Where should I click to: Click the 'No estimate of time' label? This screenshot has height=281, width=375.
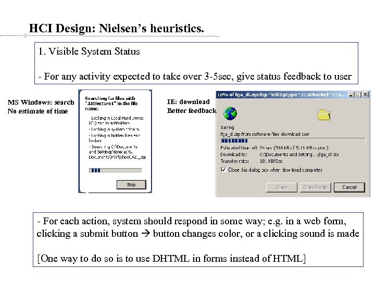coord(38,111)
